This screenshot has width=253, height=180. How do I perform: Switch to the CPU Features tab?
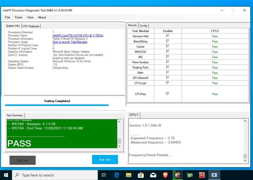pos(31,26)
